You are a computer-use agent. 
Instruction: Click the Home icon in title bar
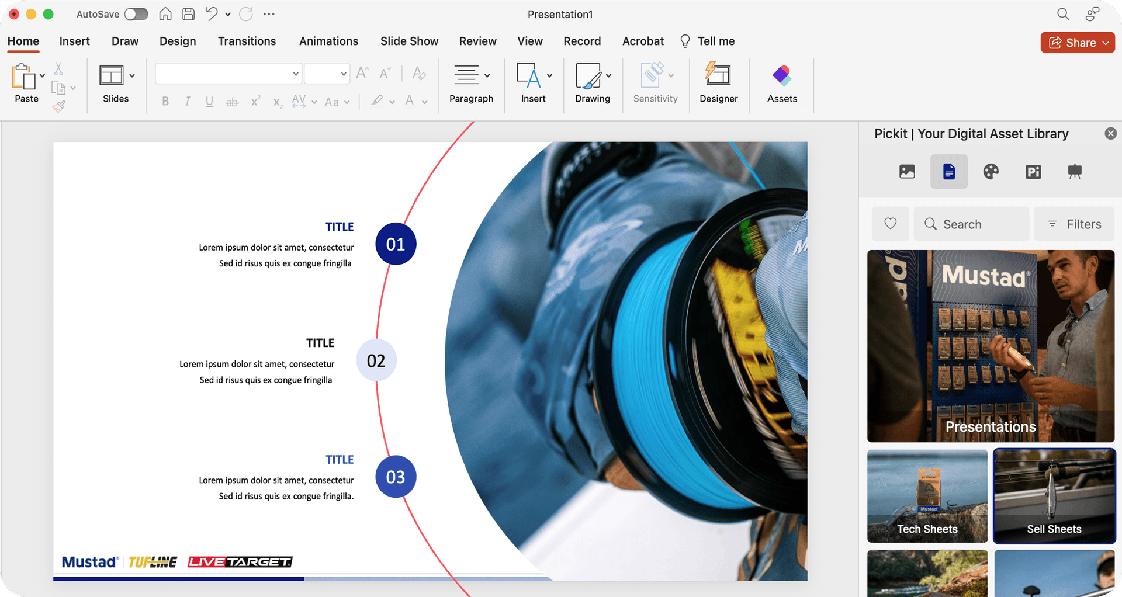[x=165, y=14]
